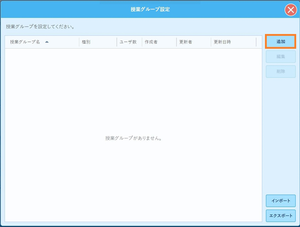This screenshot has width=300, height=227.
Task: Close the 授業グループ設定 dialog
Action: [291, 10]
